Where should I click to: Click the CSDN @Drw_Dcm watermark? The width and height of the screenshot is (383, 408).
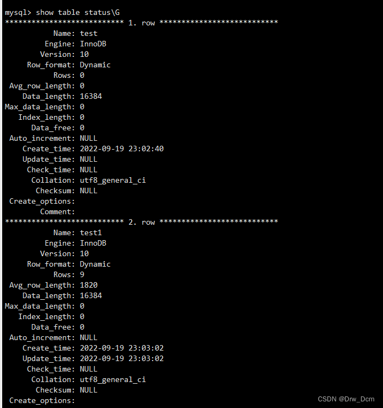346,399
